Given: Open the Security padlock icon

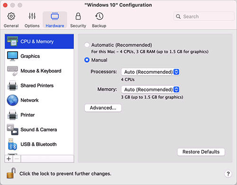Looking at the screenshot, I should 78,16.
